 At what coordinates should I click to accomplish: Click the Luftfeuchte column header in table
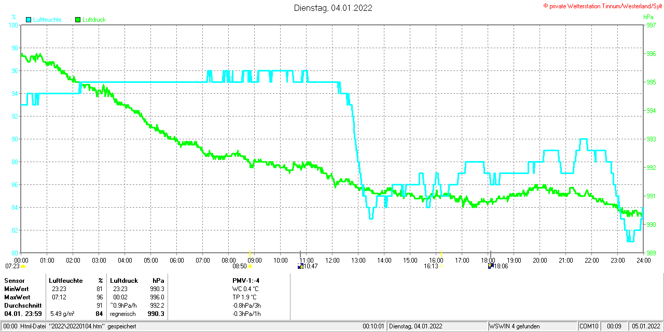tap(66, 280)
